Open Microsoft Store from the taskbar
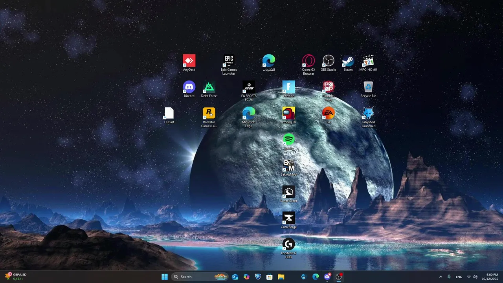 pos(269,277)
